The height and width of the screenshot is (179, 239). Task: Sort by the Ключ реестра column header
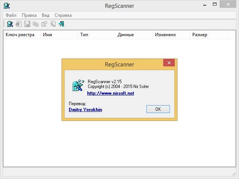[22, 35]
